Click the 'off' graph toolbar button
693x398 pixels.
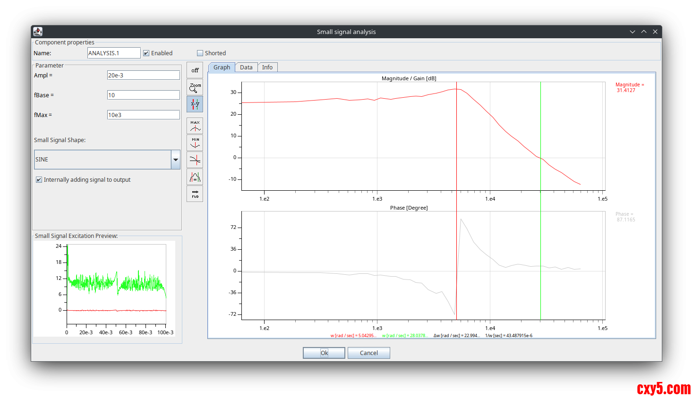tap(195, 70)
